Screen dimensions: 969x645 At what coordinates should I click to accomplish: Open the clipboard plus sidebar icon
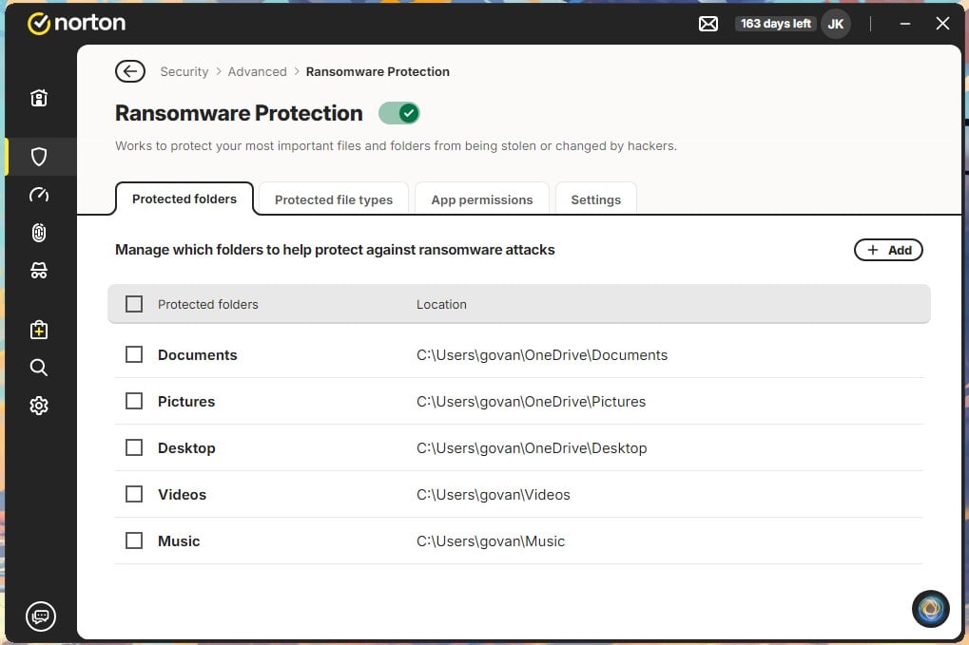[39, 330]
